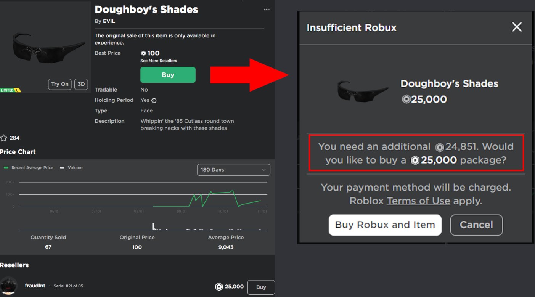The width and height of the screenshot is (535, 297).
Task: Close the Insufficient Robux dialog
Action: (x=517, y=27)
